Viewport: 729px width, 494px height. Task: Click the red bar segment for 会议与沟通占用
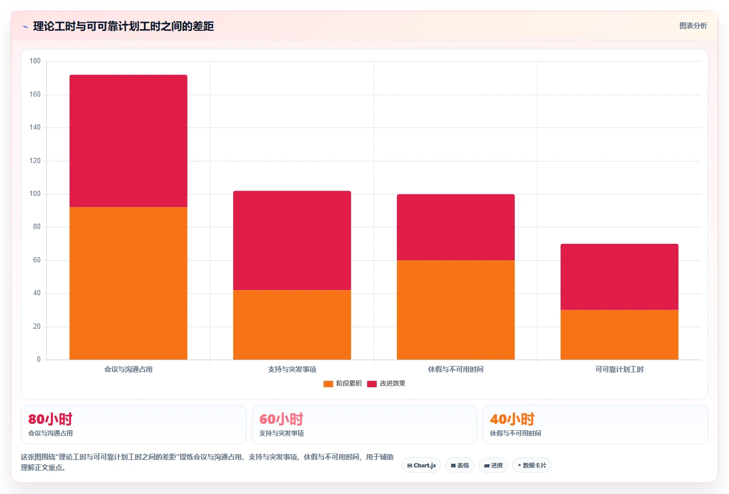129,141
